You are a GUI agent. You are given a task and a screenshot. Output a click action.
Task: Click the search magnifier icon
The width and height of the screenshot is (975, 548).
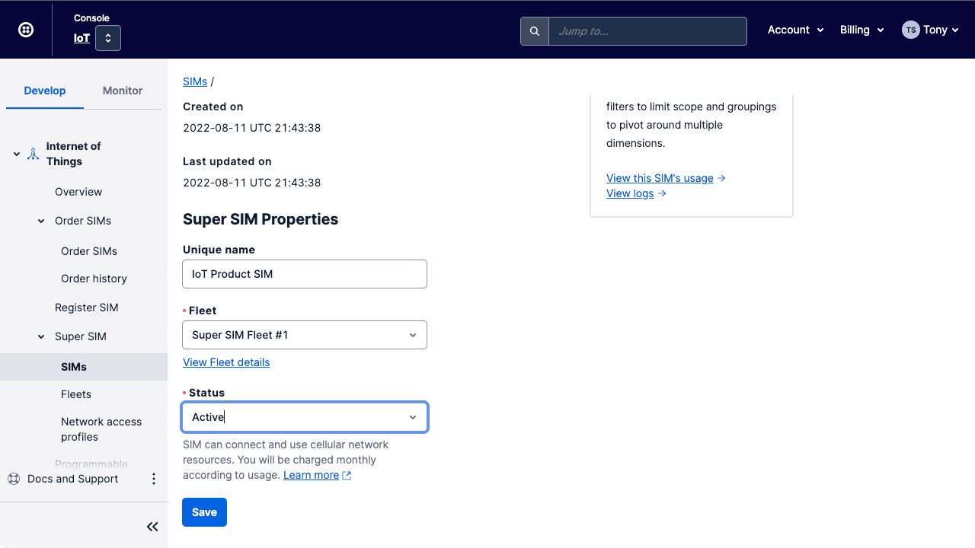535,31
